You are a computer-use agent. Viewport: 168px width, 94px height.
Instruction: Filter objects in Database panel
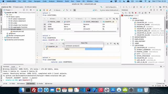click(149, 13)
